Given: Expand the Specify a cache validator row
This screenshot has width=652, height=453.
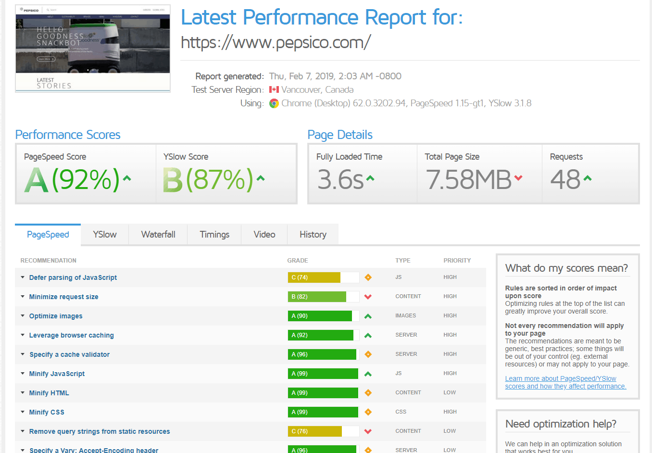Looking at the screenshot, I should click(23, 354).
